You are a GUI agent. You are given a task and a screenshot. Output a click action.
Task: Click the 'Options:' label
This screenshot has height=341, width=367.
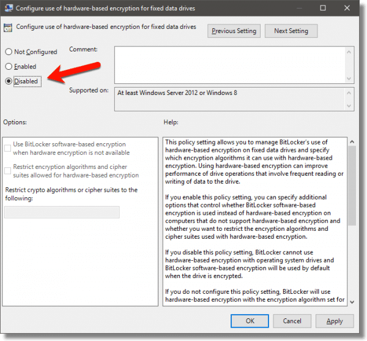[15, 122]
